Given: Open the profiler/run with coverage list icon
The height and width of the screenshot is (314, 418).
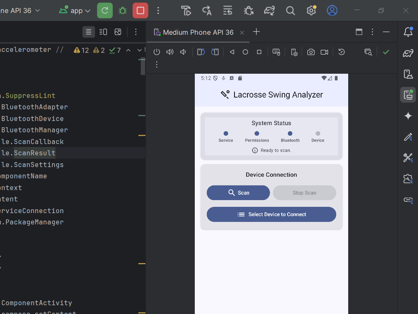Looking at the screenshot, I should (227, 11).
